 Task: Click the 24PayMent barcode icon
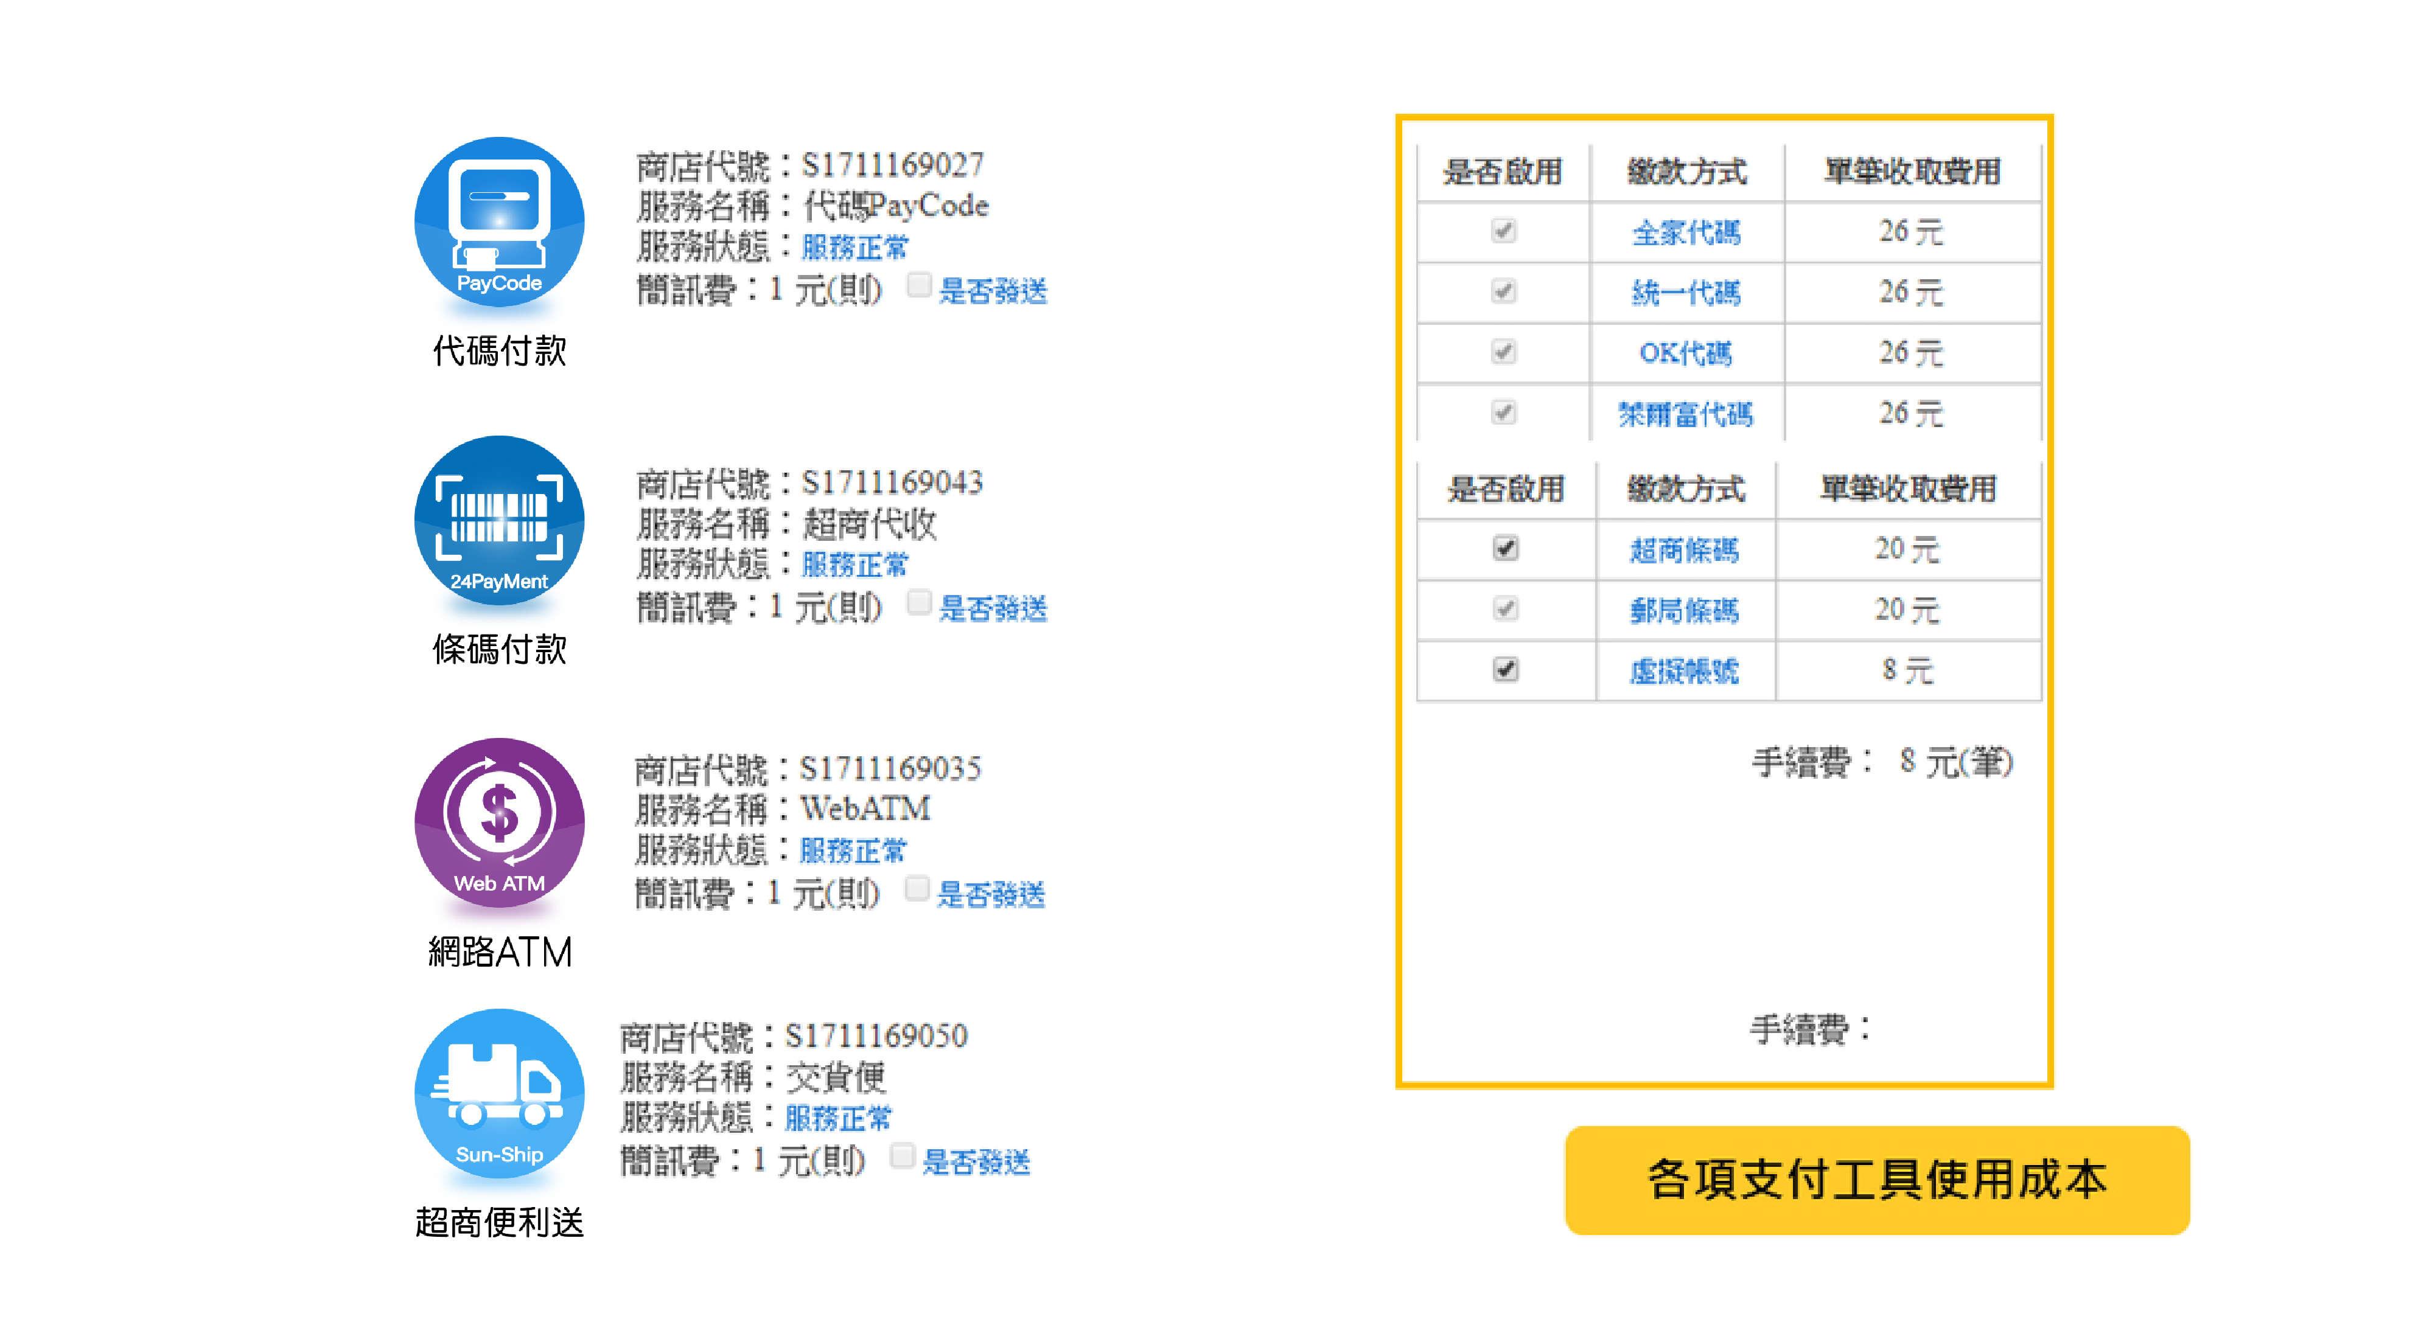tap(499, 521)
